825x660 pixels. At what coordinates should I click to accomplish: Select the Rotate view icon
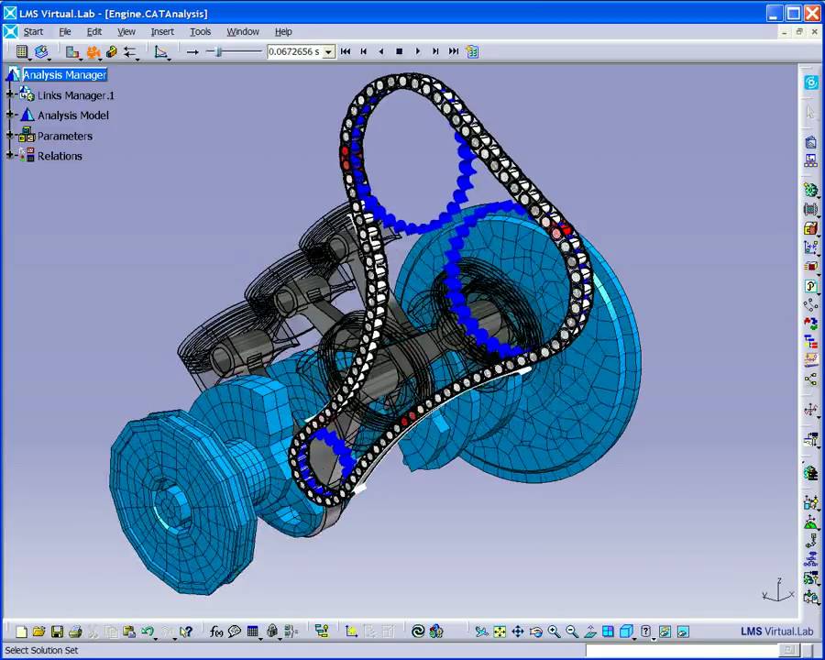coord(535,631)
